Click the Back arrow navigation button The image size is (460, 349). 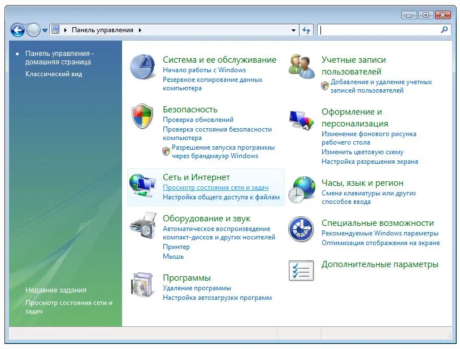point(18,30)
